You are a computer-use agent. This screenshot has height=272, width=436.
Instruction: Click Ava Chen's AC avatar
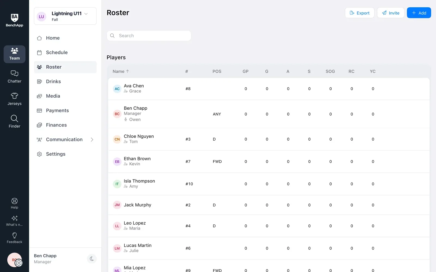tap(117, 89)
